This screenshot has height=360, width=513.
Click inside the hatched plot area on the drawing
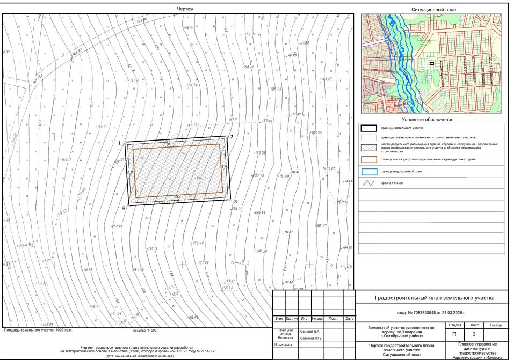[178, 171]
